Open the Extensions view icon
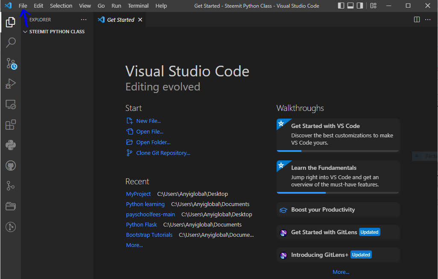Image resolution: width=438 pixels, height=279 pixels. click(11, 125)
